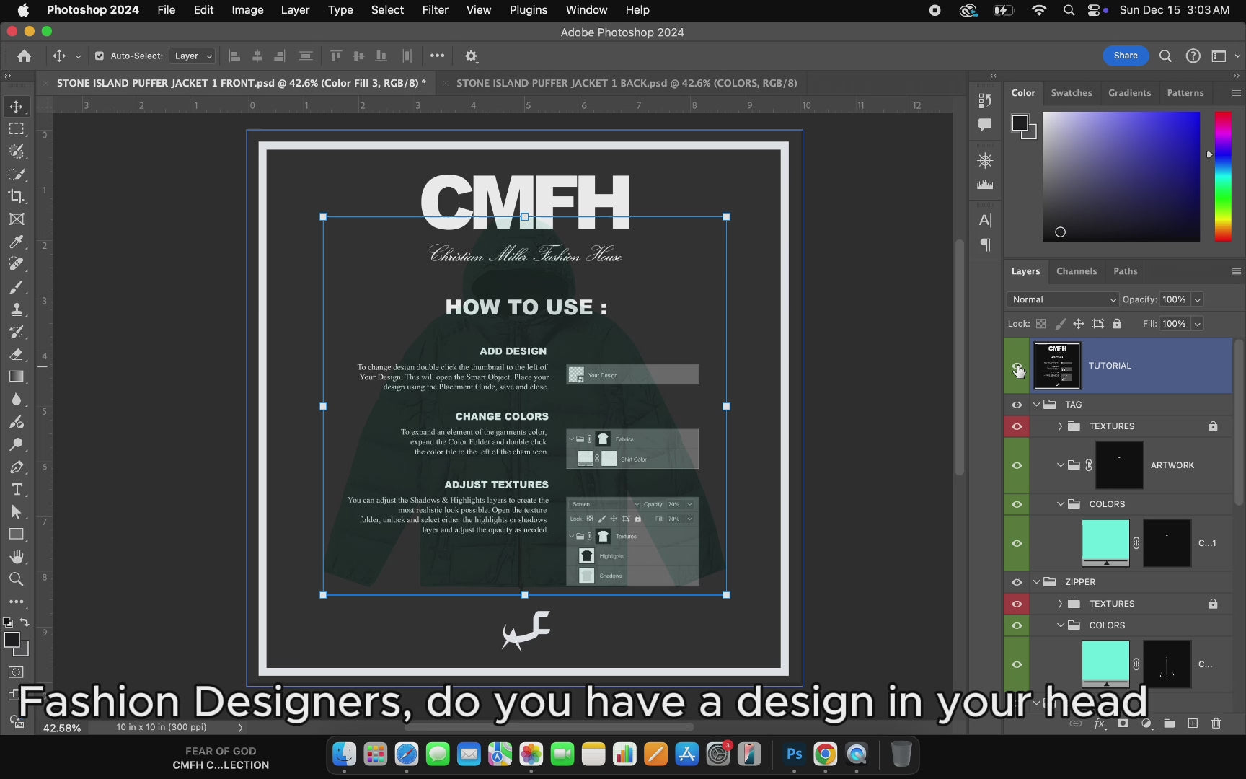Open the Character panel icon
Viewport: 1246px width, 779px height.
(x=985, y=220)
